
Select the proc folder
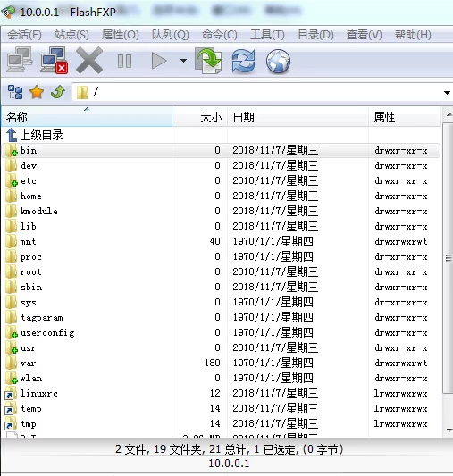point(221,256)
